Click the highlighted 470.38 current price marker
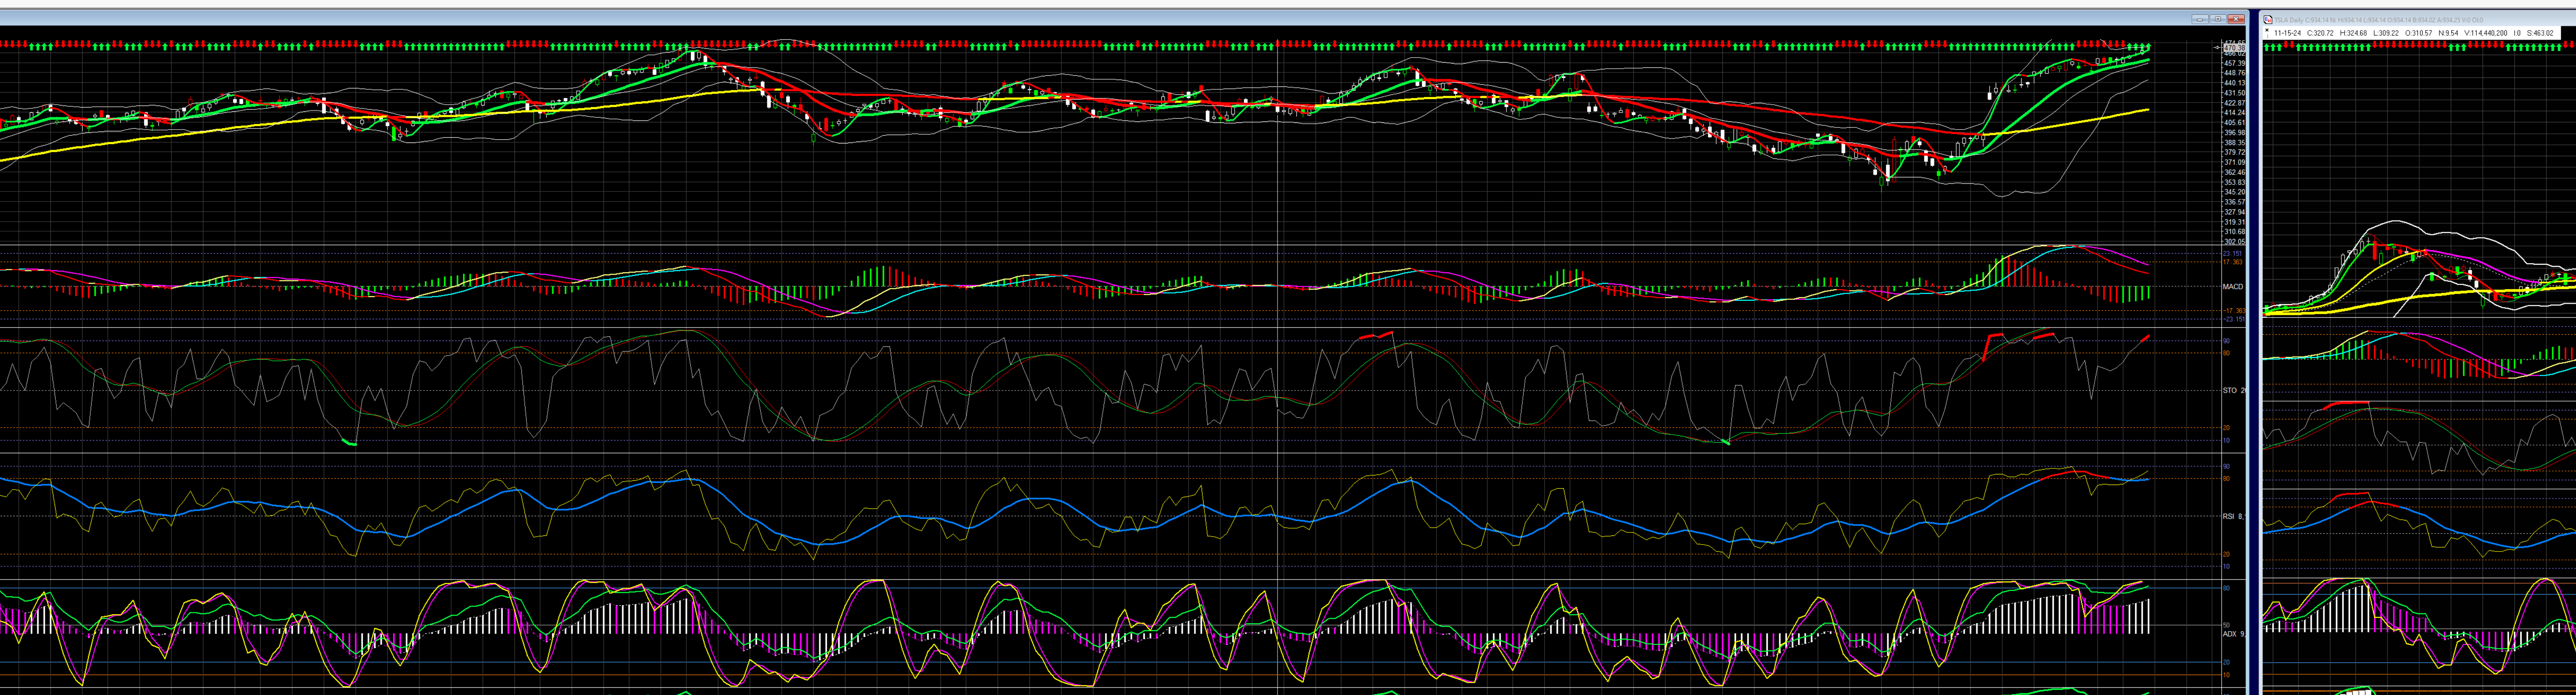The image size is (2576, 695). point(2235,48)
